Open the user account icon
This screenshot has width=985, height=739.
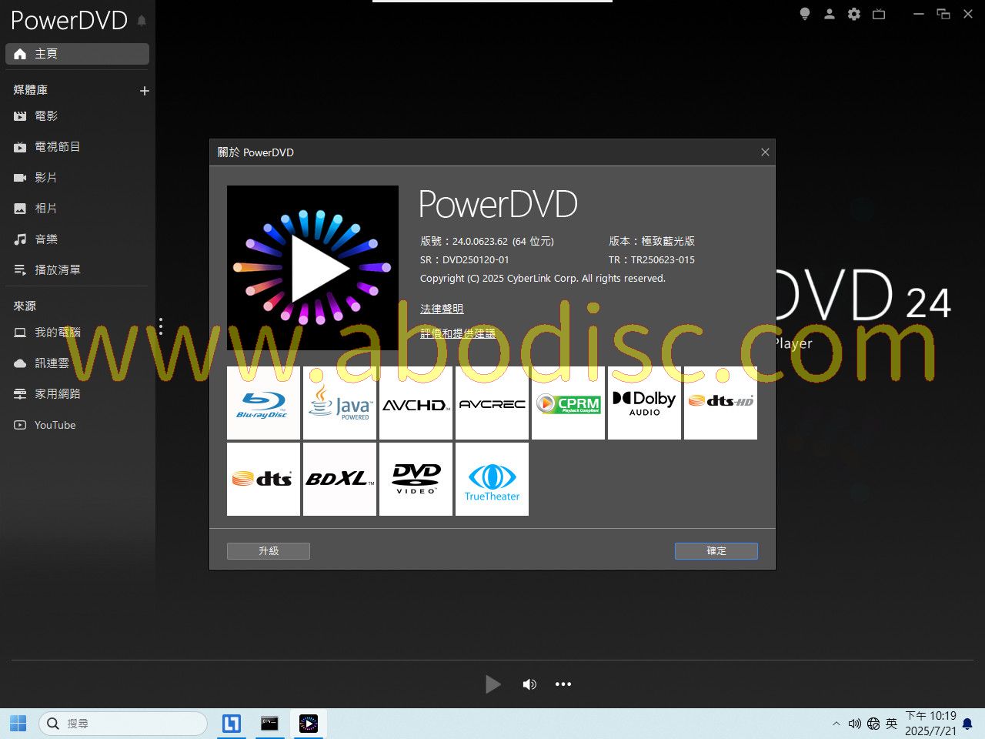point(830,14)
